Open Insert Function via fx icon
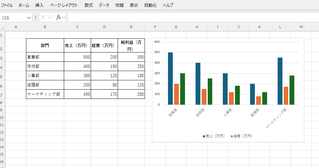This screenshot has width=319, height=168. coord(58,17)
